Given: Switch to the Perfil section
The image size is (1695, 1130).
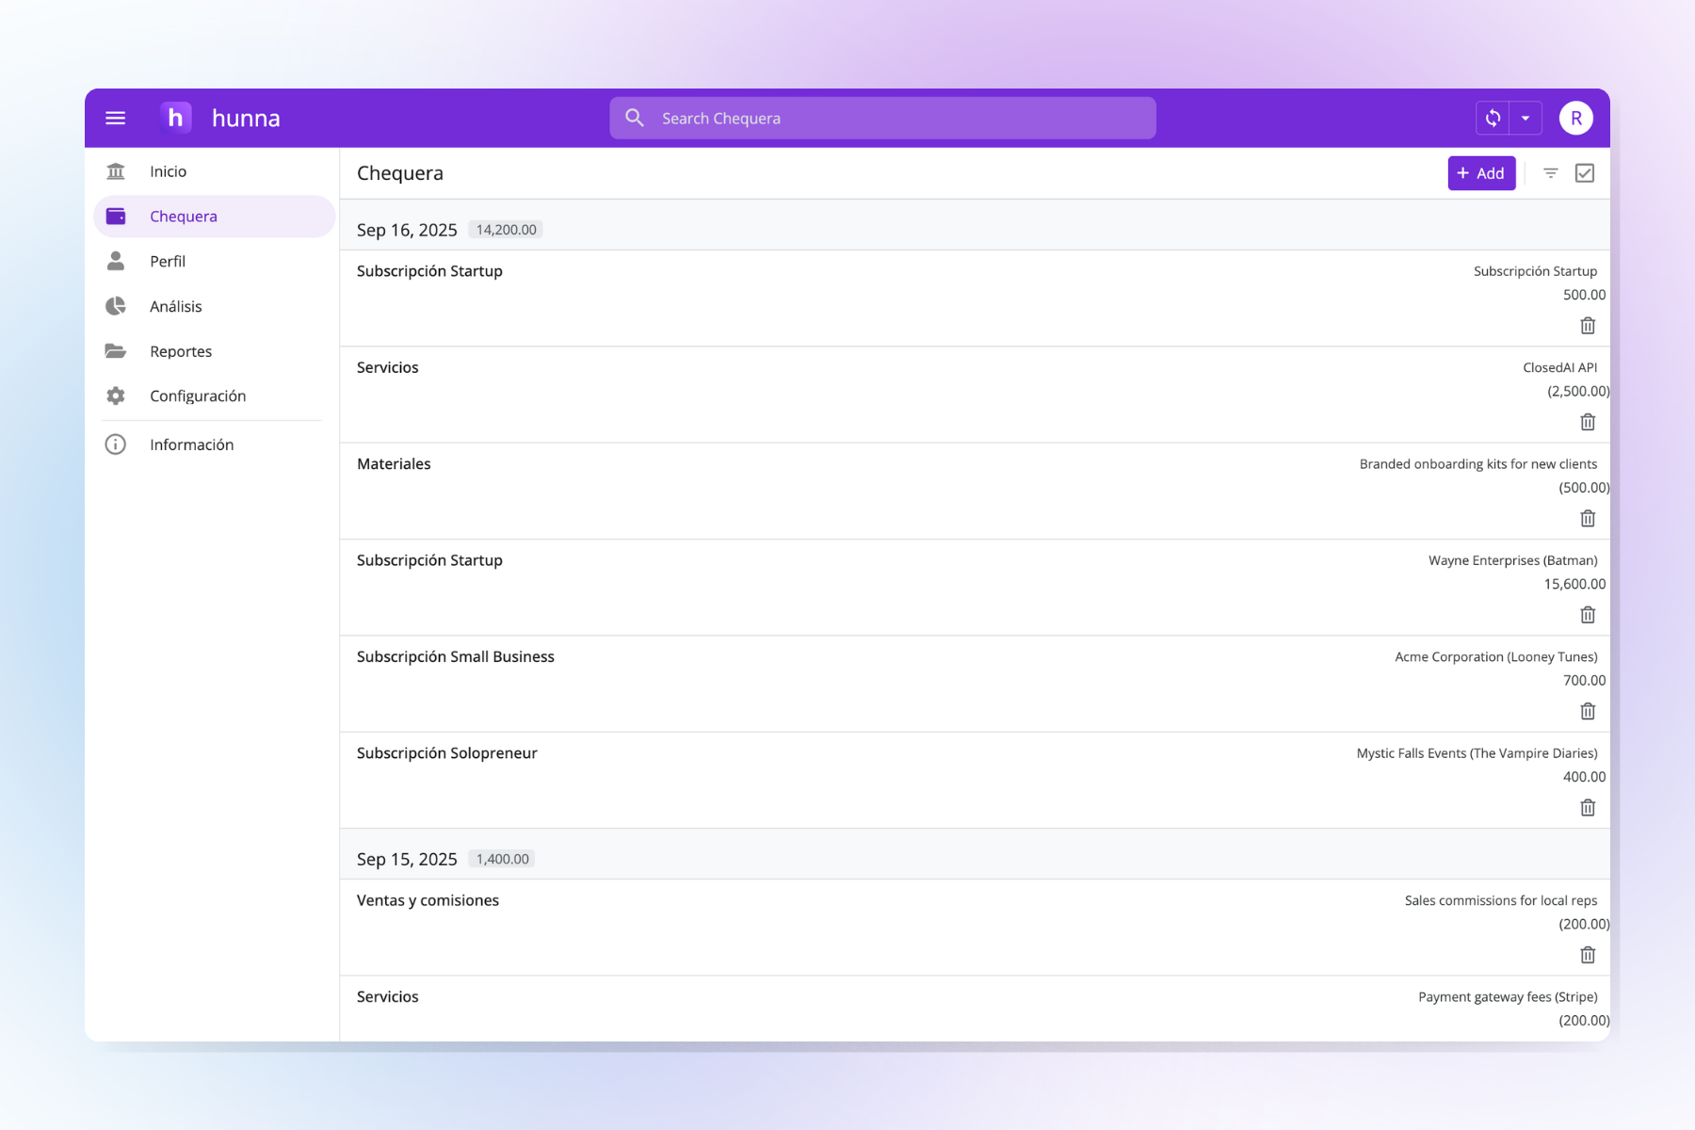Looking at the screenshot, I should pyautogui.click(x=168, y=261).
